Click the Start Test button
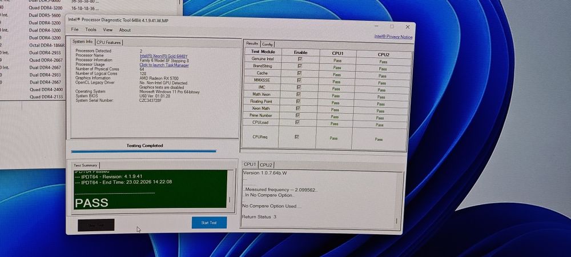Viewport: 571px width, 257px height. pos(209,223)
